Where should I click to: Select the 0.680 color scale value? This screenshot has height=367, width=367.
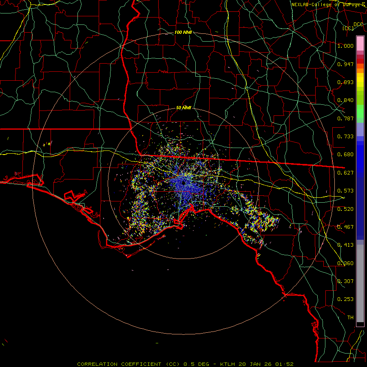(345, 155)
